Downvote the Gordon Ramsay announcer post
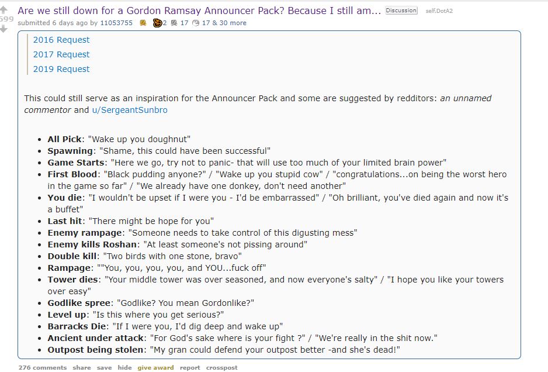548x372 pixels. point(5,28)
